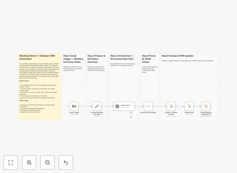Click the 'Parse AI JSON Output' node label
This screenshot has width=237, height=173.
click(148, 113)
